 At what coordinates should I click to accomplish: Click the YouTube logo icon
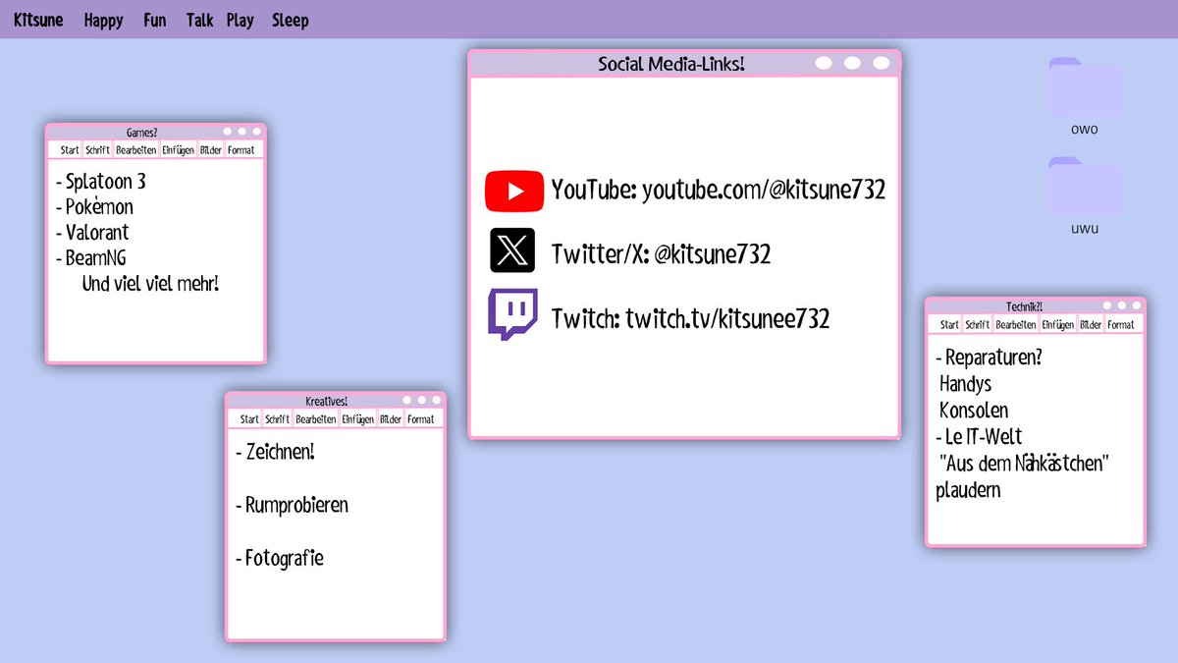514,191
